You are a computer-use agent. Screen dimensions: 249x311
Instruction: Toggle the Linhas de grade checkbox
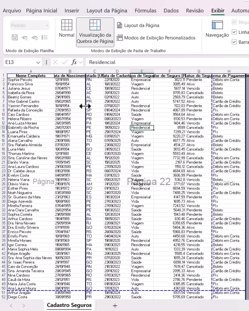point(234,32)
